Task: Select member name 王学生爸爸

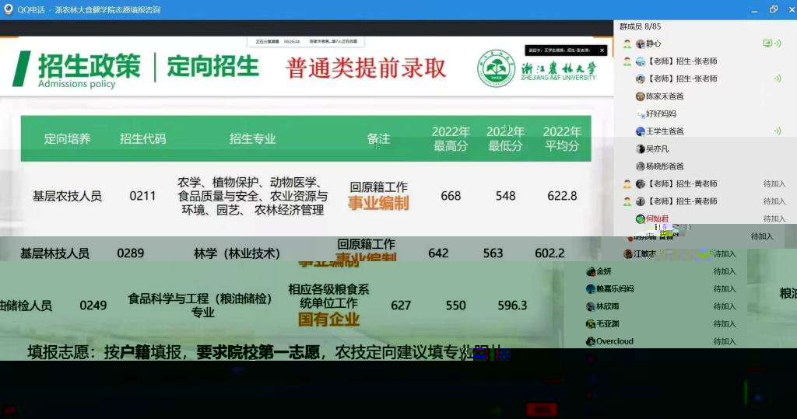Action: tap(665, 131)
